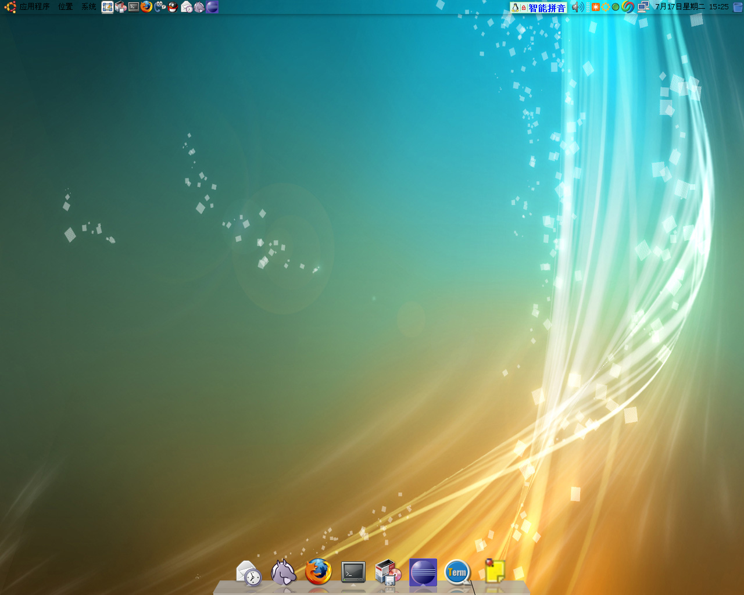Click the show desktop button in panel corner
744x595 pixels.
pyautogui.click(x=738, y=7)
